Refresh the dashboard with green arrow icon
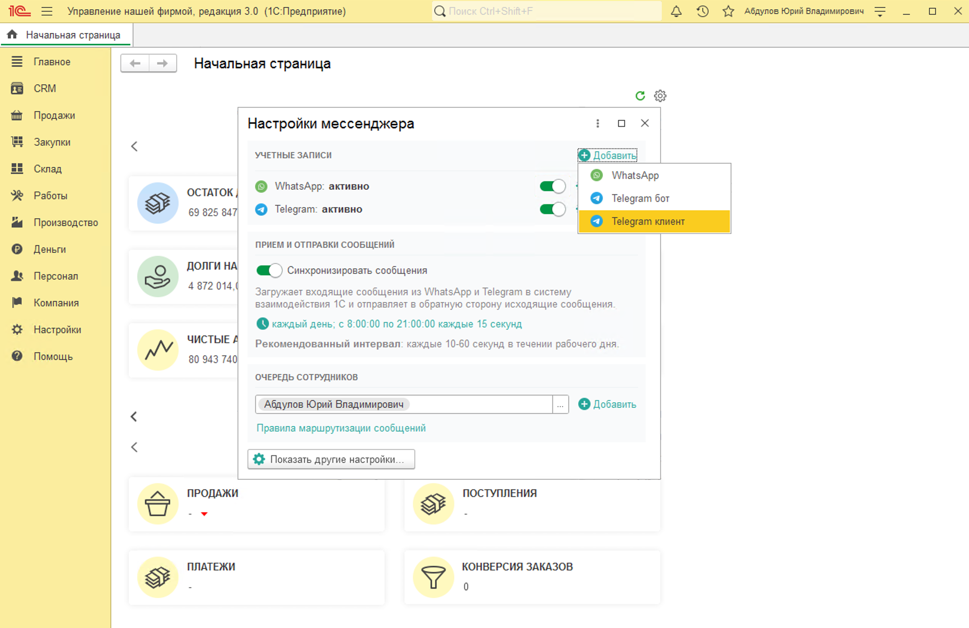This screenshot has width=969, height=628. (x=640, y=96)
